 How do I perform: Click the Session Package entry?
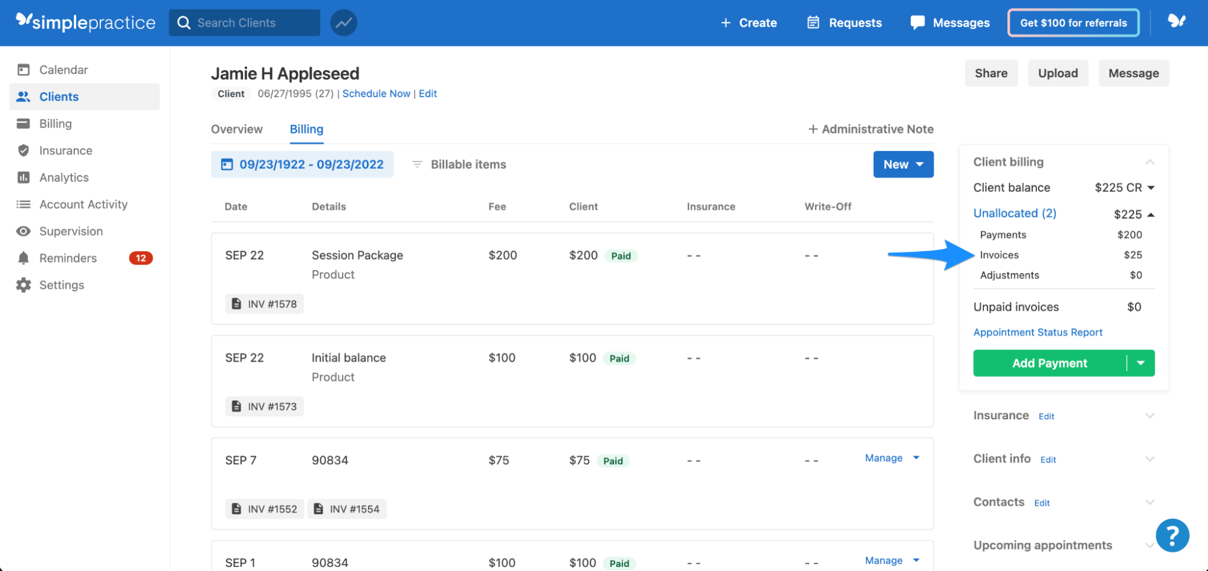(357, 256)
